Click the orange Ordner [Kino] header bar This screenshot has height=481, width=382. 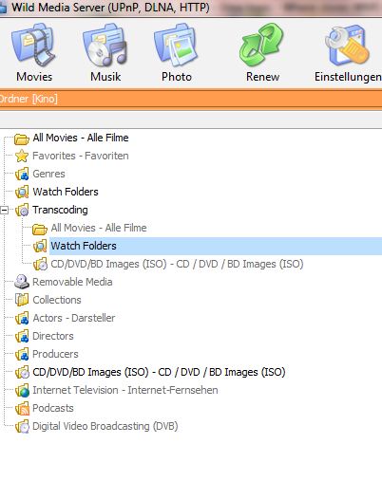click(191, 99)
